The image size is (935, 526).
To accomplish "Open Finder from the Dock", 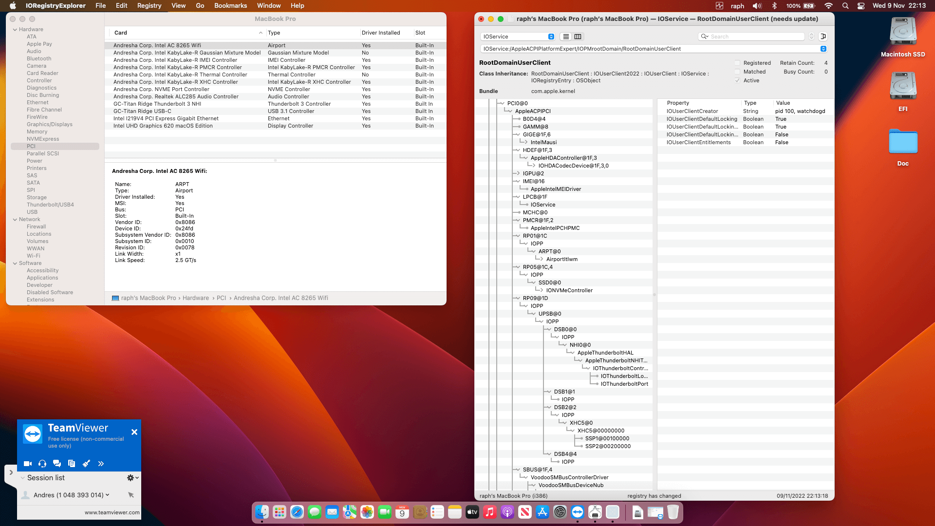I will [x=262, y=512].
